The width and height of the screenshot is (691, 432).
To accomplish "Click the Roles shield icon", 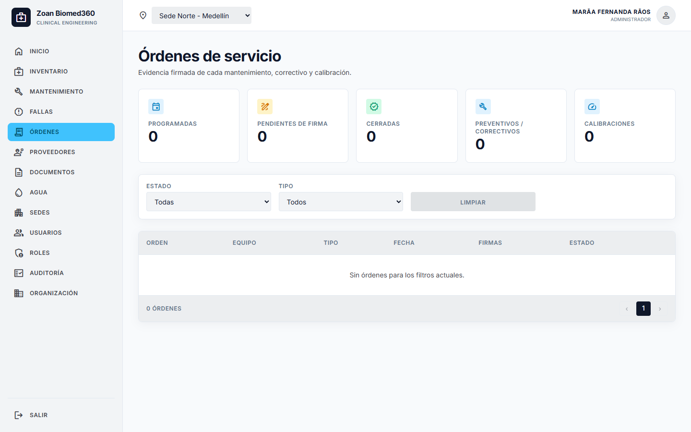I will pyautogui.click(x=19, y=253).
